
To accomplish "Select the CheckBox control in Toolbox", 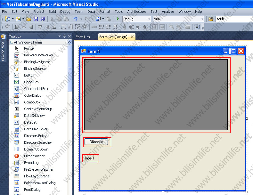I will click(x=32, y=82).
